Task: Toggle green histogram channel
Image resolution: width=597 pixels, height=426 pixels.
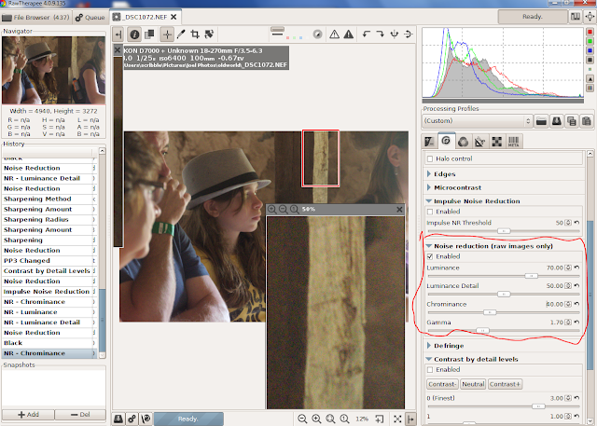Action: [x=590, y=41]
